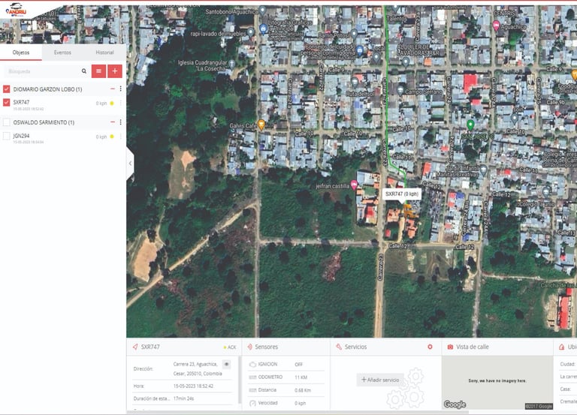577x415 pixels.
Task: Click the device info panel scrollbar
Action: (x=240, y=380)
